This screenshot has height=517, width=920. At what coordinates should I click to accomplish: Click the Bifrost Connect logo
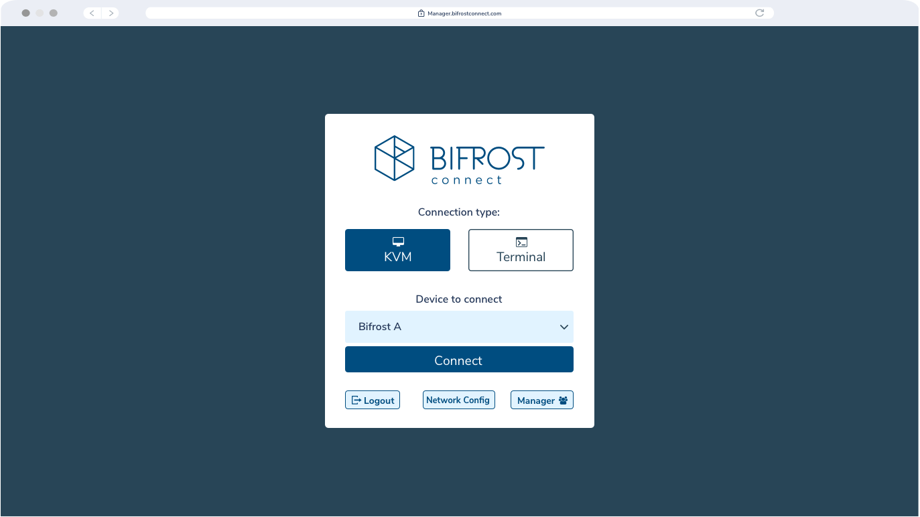point(459,159)
